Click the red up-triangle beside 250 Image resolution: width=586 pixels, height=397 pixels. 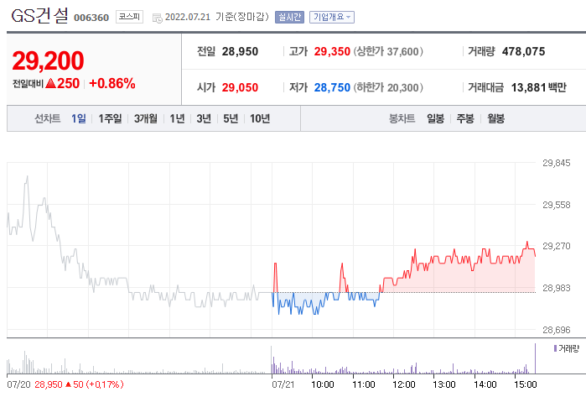[x=51, y=83]
